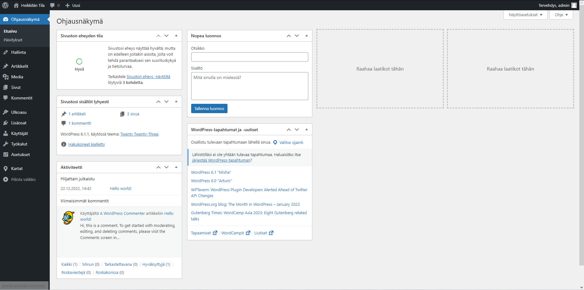The width and height of the screenshot is (584, 290).
Task: Click Hyväksyttyjä (1) filter link
Action: pyautogui.click(x=156, y=264)
